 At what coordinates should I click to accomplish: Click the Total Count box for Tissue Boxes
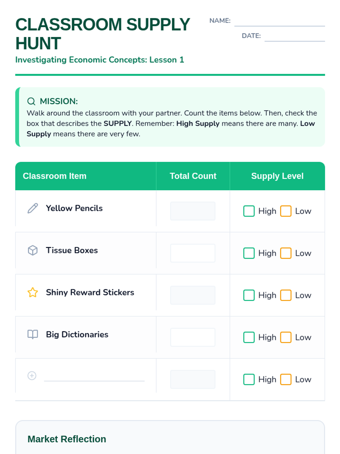point(193,253)
